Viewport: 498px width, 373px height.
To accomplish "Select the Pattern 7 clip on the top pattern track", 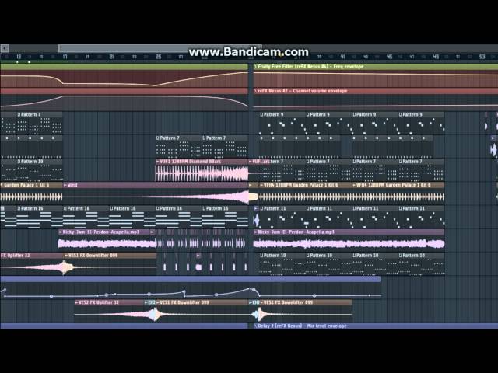I will point(39,123).
